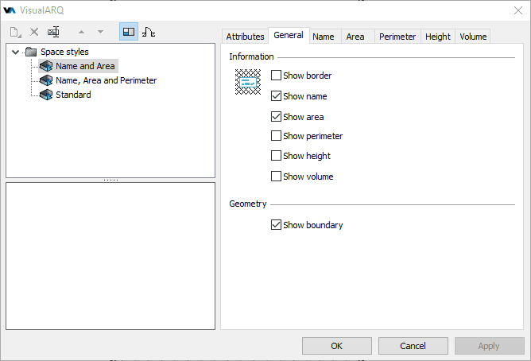
Task: Enable the Show height checkbox
Action: click(276, 156)
